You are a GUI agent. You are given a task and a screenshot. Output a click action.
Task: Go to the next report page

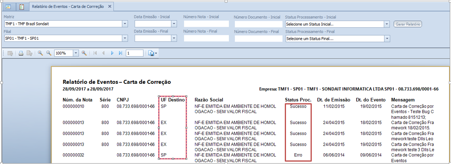pos(112,53)
